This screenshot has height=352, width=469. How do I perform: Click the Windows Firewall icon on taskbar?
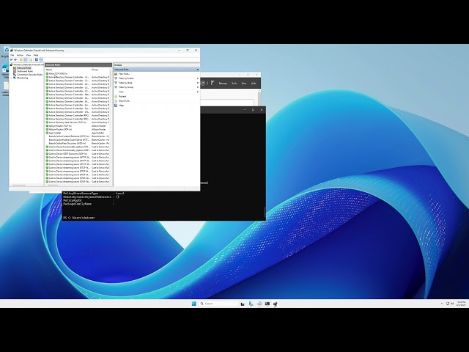coord(276,304)
